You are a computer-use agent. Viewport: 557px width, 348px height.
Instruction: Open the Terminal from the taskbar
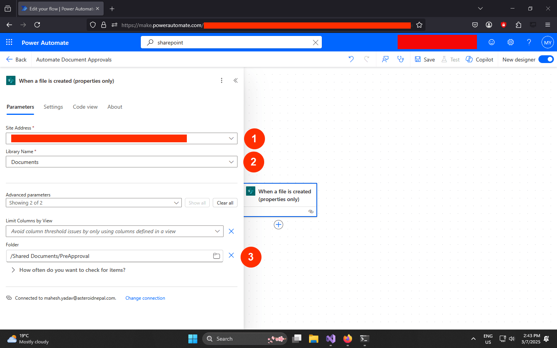click(x=364, y=339)
